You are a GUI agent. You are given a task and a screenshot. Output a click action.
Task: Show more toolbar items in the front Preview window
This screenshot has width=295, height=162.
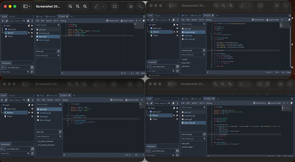130,6
